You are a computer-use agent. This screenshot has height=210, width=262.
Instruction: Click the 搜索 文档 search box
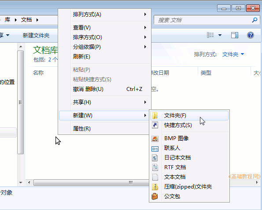tap(203, 20)
